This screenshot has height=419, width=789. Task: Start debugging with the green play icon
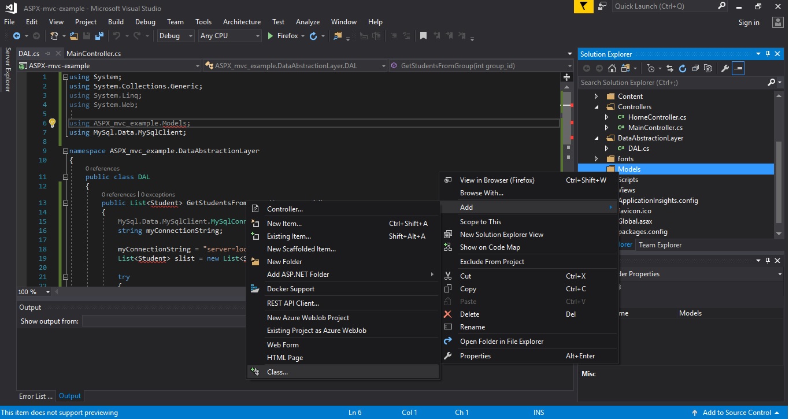tap(270, 36)
